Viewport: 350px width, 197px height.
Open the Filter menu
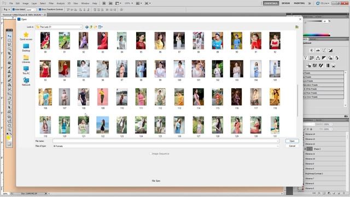pos(51,4)
